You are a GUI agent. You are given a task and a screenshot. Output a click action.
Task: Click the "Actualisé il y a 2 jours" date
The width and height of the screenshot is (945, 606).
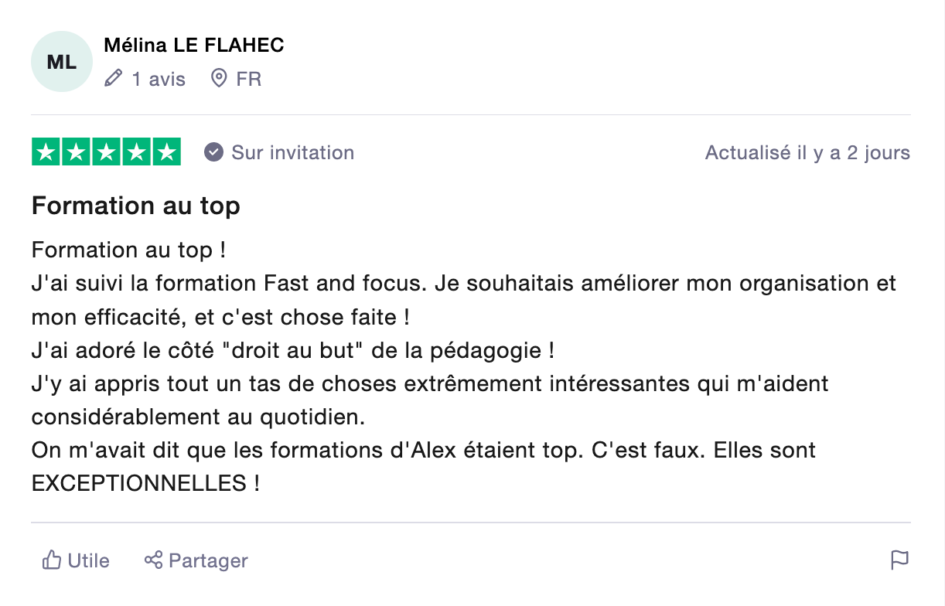(807, 152)
